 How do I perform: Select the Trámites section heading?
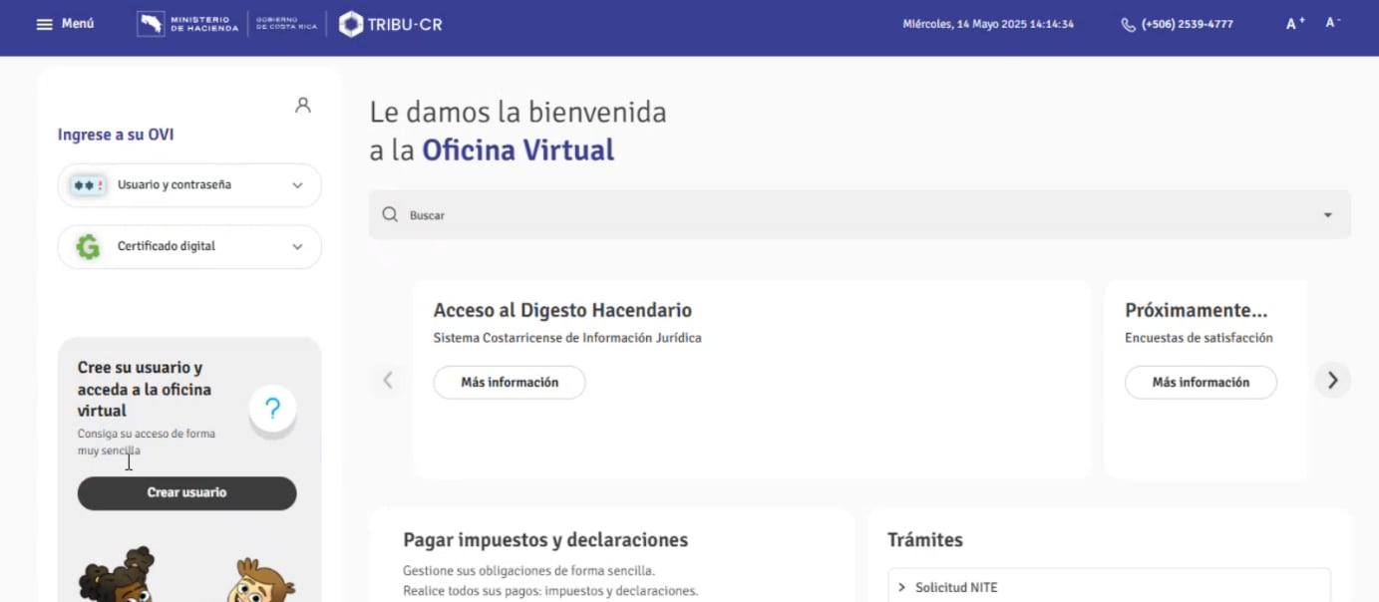pyautogui.click(x=924, y=539)
